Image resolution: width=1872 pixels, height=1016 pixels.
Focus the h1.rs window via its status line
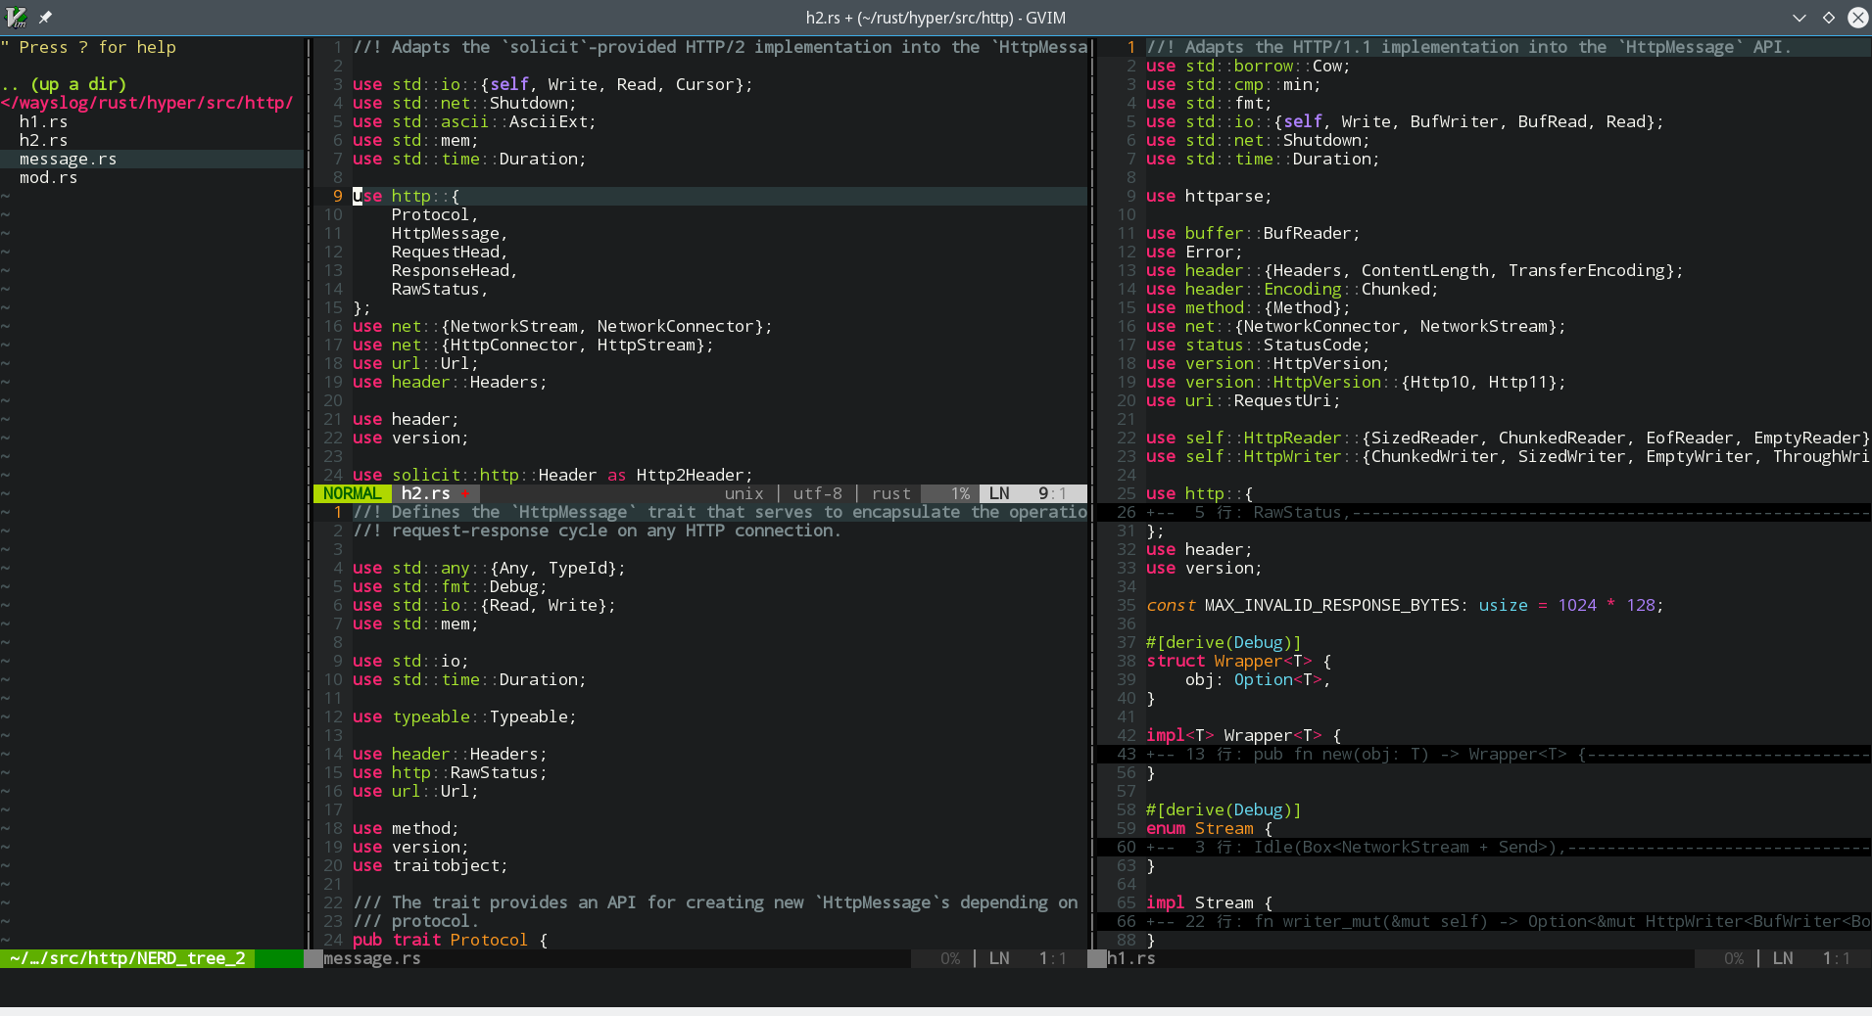pyautogui.click(x=1131, y=959)
